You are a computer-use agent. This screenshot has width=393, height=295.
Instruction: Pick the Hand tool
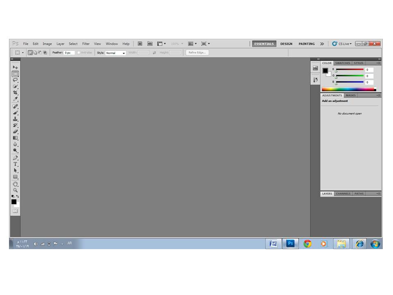pyautogui.click(x=15, y=184)
